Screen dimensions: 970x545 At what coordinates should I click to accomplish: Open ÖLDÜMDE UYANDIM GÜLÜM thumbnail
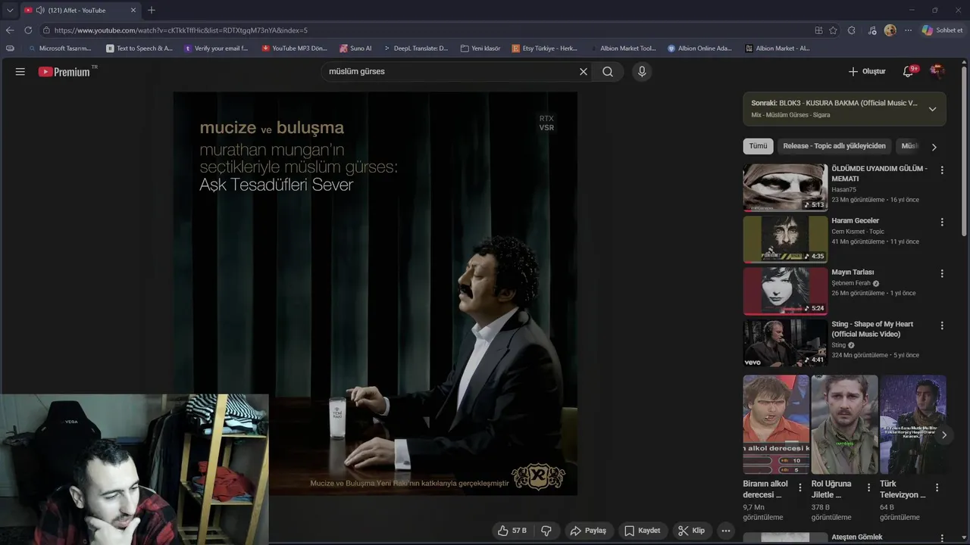[x=785, y=187]
